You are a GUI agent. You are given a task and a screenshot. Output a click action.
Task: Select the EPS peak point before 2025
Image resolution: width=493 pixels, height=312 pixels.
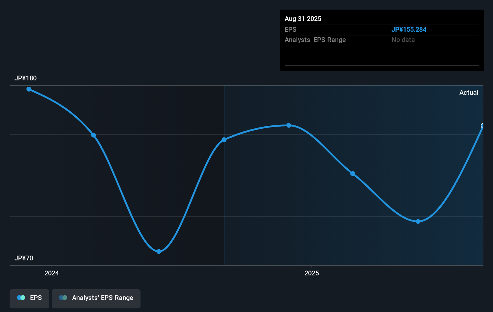(289, 125)
